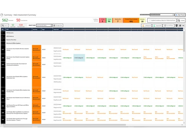This screenshot has height=140, width=186.
Task: Select Test Session Host Disable Access To Windows Store
Action: 18,98
